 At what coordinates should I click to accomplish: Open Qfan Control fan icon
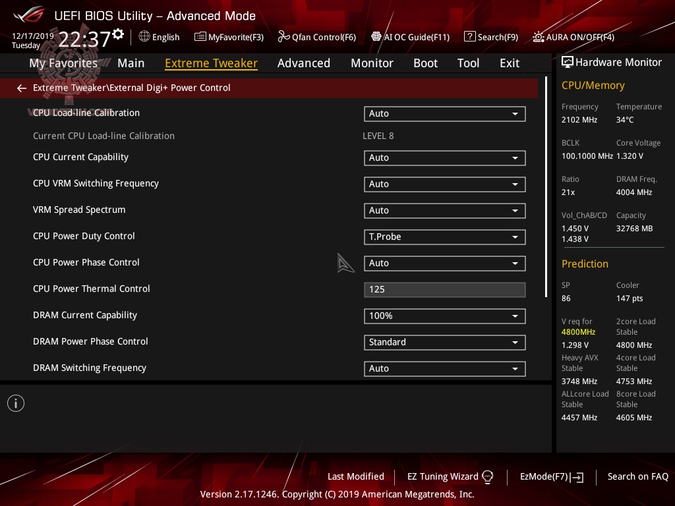(283, 37)
